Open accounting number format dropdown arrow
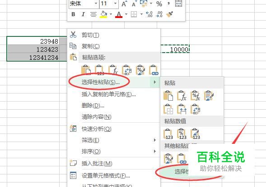Viewport: 266px width, 187px height. [151, 4]
